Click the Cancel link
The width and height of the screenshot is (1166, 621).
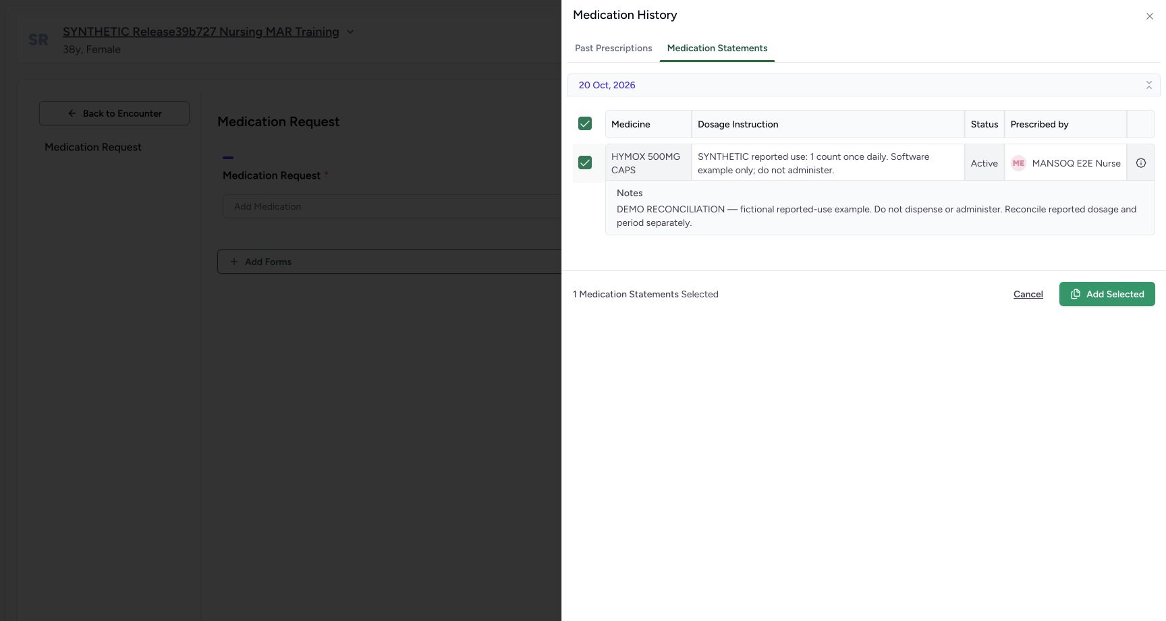point(1028,294)
